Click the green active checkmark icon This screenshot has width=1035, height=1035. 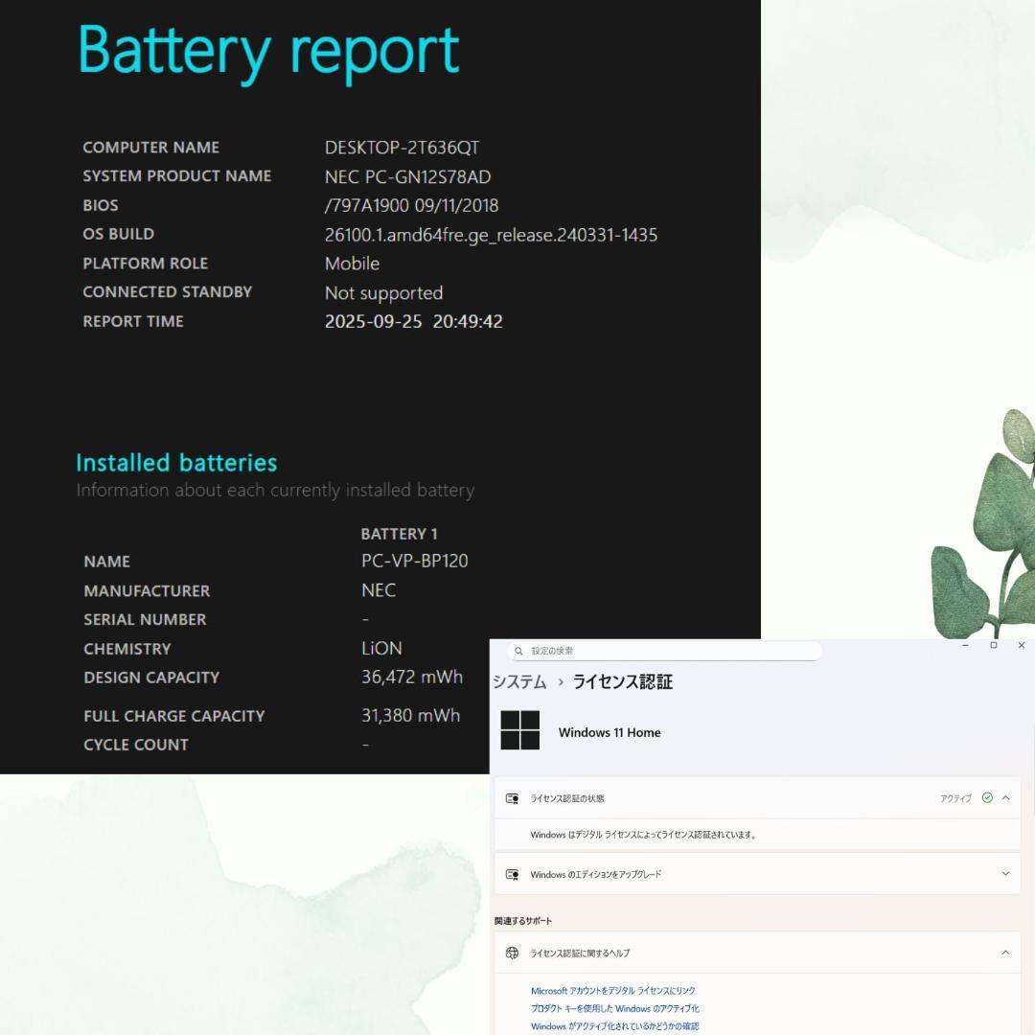tap(987, 797)
